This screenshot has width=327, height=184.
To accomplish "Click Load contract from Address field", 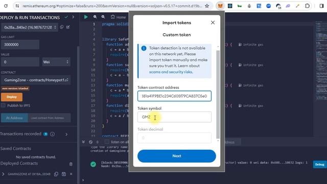I will [x=50, y=118].
